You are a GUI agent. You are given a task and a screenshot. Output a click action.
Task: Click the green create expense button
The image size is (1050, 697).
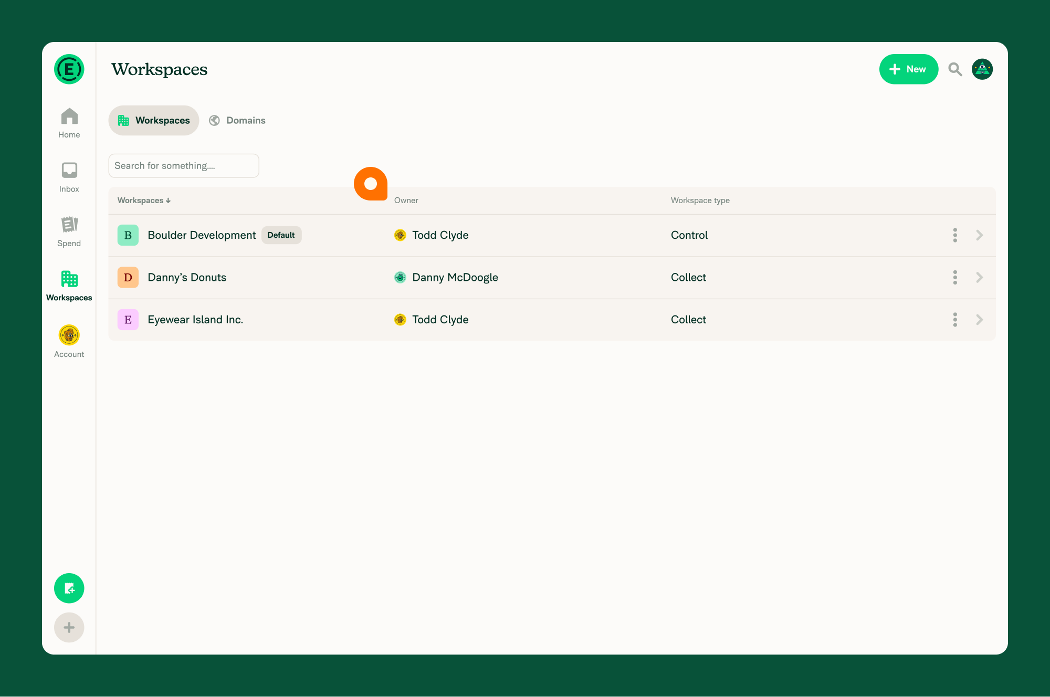click(x=69, y=588)
